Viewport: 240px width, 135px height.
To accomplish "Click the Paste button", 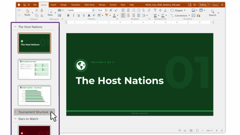I will [27, 13].
